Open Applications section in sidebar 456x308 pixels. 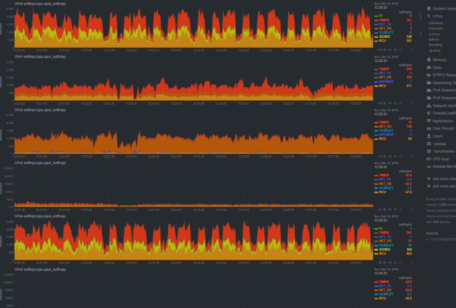442,121
